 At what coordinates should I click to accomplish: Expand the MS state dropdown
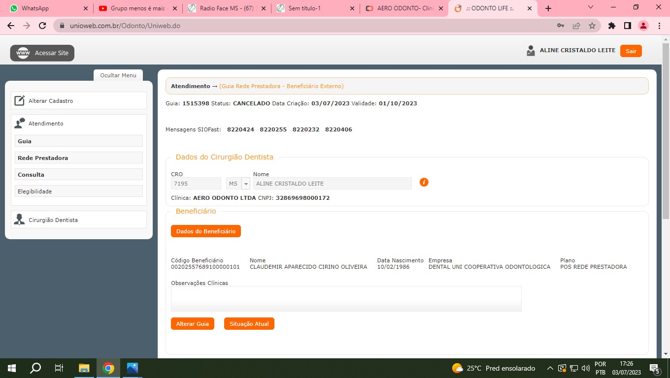(x=246, y=184)
